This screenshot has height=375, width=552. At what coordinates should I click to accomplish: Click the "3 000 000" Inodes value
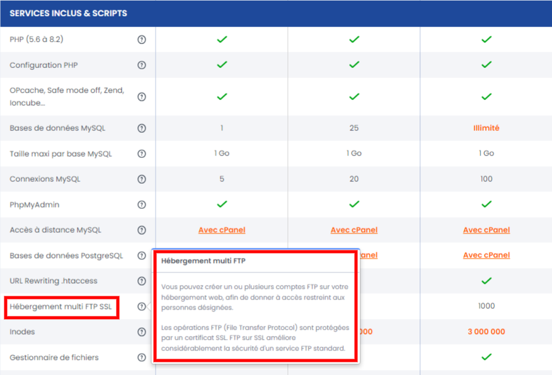coord(486,332)
